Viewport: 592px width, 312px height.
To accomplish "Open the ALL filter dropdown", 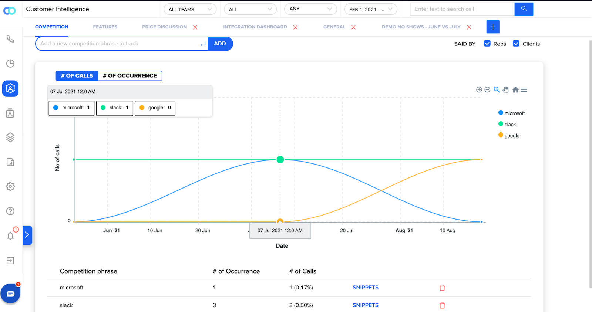I will coord(250,9).
